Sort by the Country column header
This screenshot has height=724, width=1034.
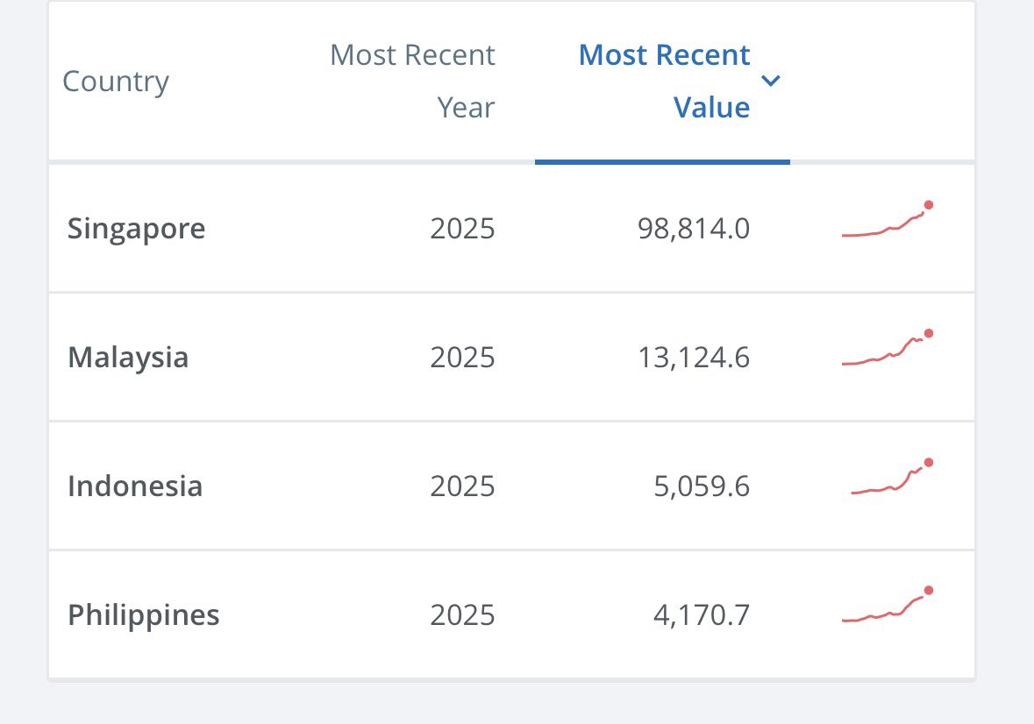pos(116,82)
